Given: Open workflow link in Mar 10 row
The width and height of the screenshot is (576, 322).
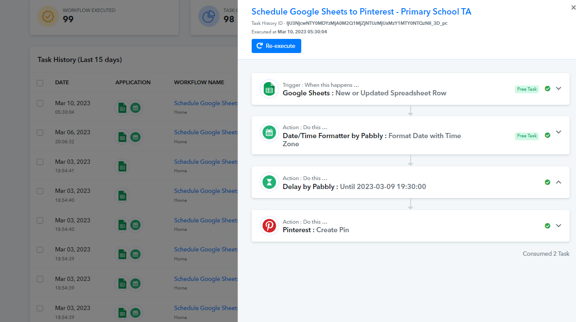Looking at the screenshot, I should (206, 103).
